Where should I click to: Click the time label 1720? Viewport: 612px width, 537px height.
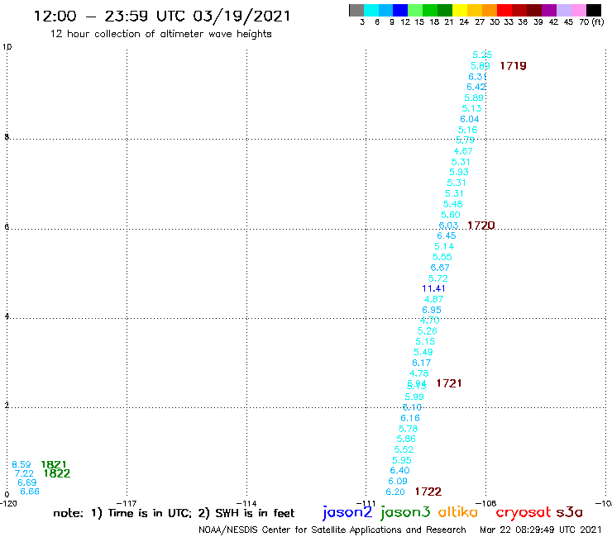[x=481, y=226]
